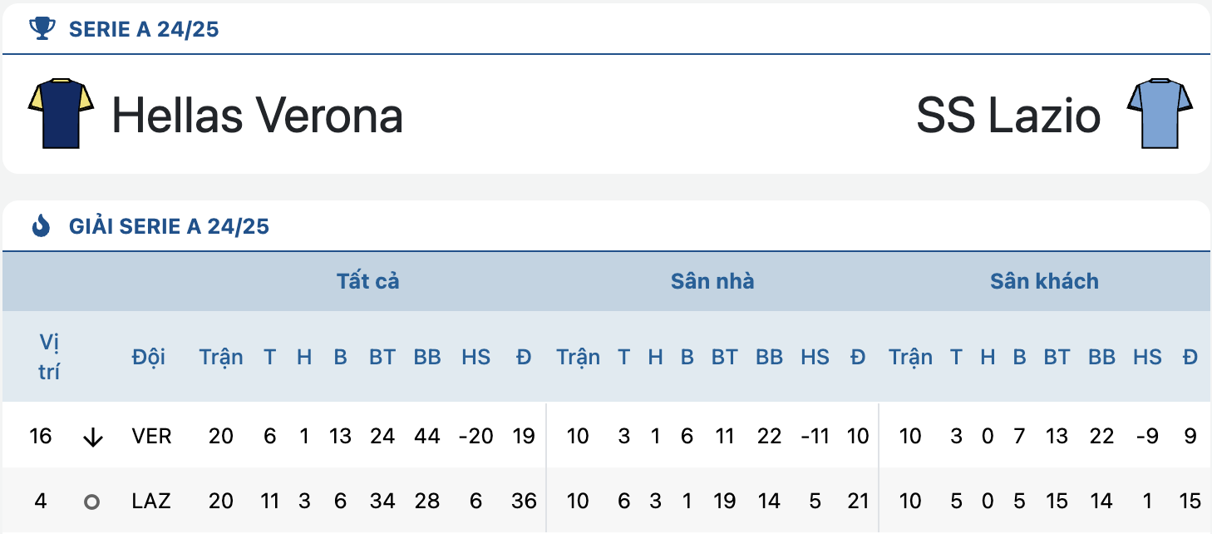Click the SS Lazio light blue jersey icon
The width and height of the screenshot is (1212, 534).
click(1160, 114)
